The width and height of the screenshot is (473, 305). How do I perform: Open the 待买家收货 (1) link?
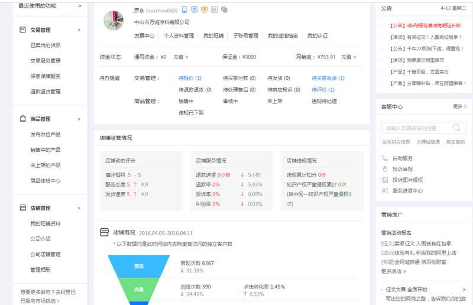(x=328, y=78)
